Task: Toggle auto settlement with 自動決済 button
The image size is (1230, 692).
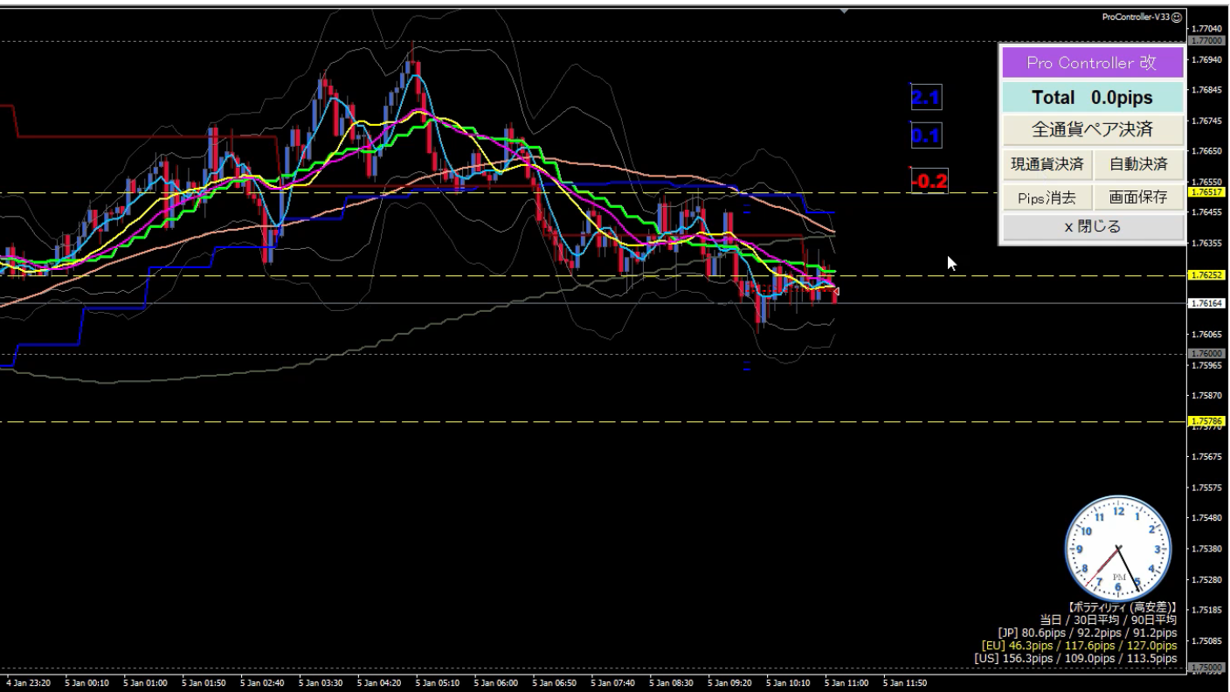Action: coord(1138,163)
